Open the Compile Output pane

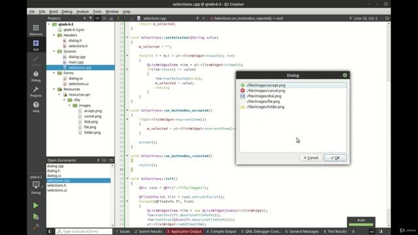221,231
